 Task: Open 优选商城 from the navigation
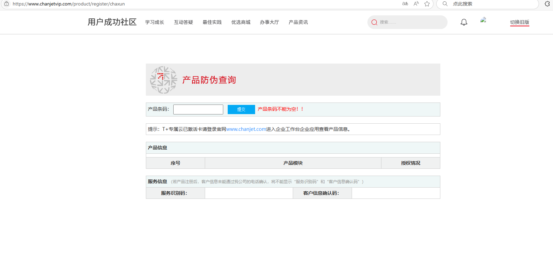(241, 22)
